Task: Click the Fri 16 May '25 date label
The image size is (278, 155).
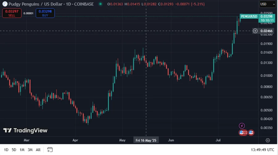Action: (x=146, y=140)
